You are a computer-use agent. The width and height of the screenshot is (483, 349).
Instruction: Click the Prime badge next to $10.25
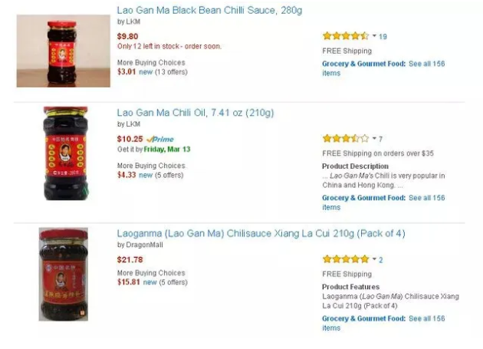160,139
